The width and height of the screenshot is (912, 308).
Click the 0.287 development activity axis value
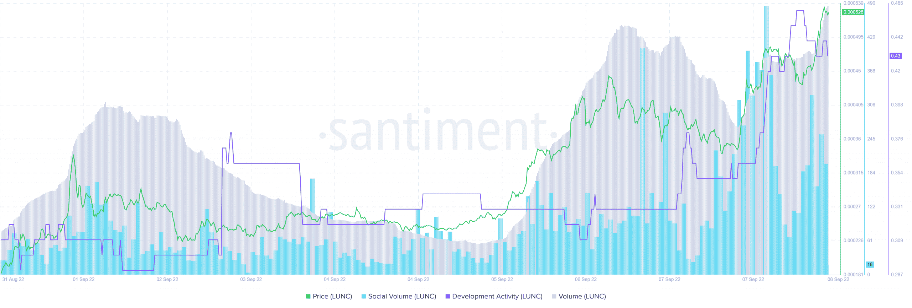[x=897, y=274]
